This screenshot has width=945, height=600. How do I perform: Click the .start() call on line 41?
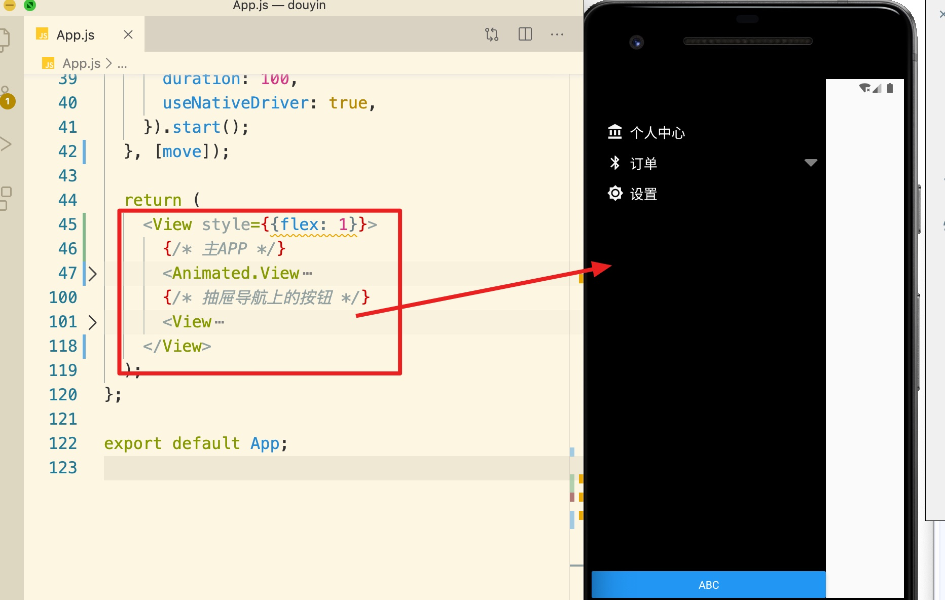[205, 127]
